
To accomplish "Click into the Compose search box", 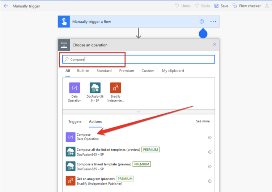I will pos(139,59).
